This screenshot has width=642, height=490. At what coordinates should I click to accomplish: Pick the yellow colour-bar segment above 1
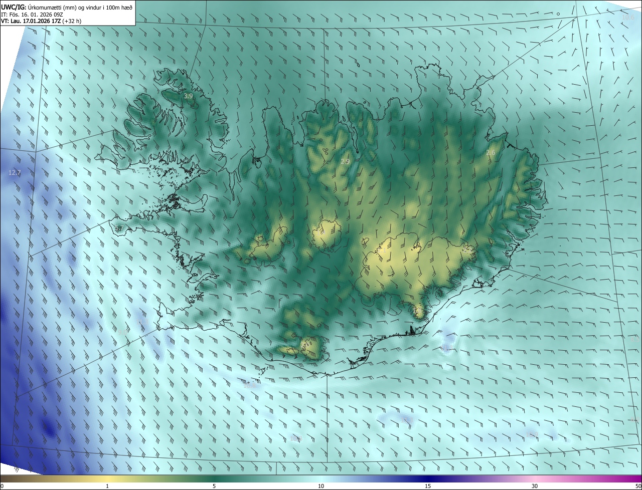coord(107,478)
